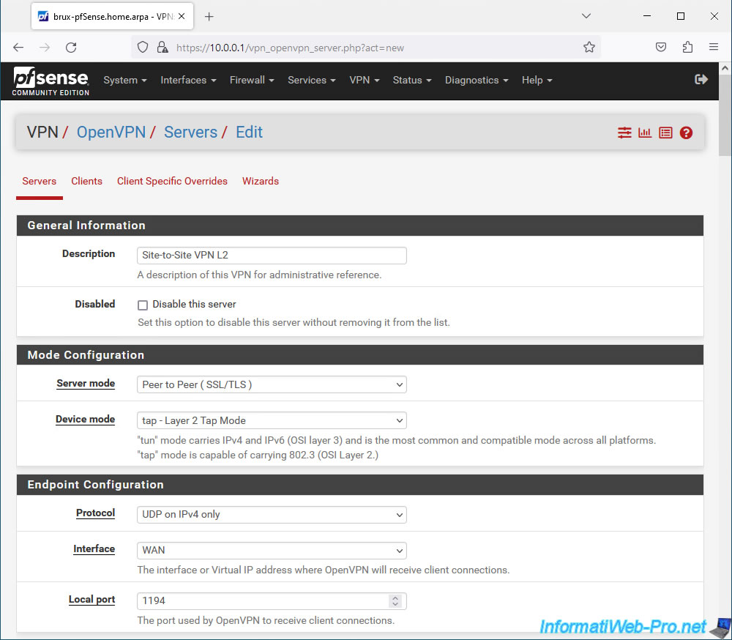Open Firefox application menu

[713, 47]
